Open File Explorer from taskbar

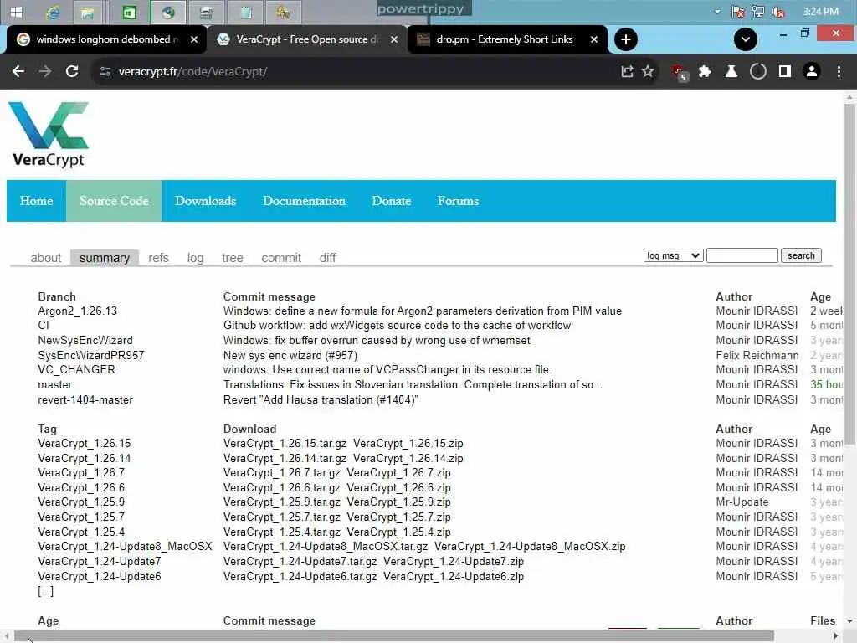(x=87, y=12)
